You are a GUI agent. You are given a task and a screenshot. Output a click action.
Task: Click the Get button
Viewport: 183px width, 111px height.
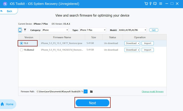154,30
